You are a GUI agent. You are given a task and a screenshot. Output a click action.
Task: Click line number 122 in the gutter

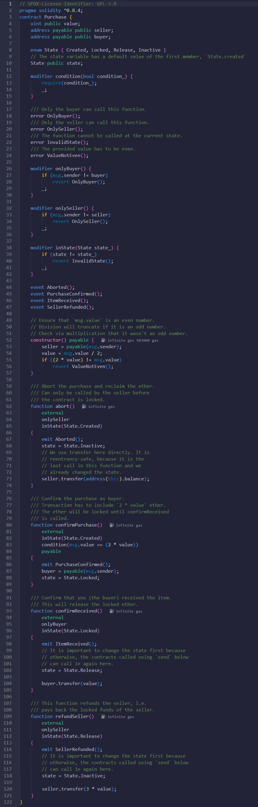point(7,802)
